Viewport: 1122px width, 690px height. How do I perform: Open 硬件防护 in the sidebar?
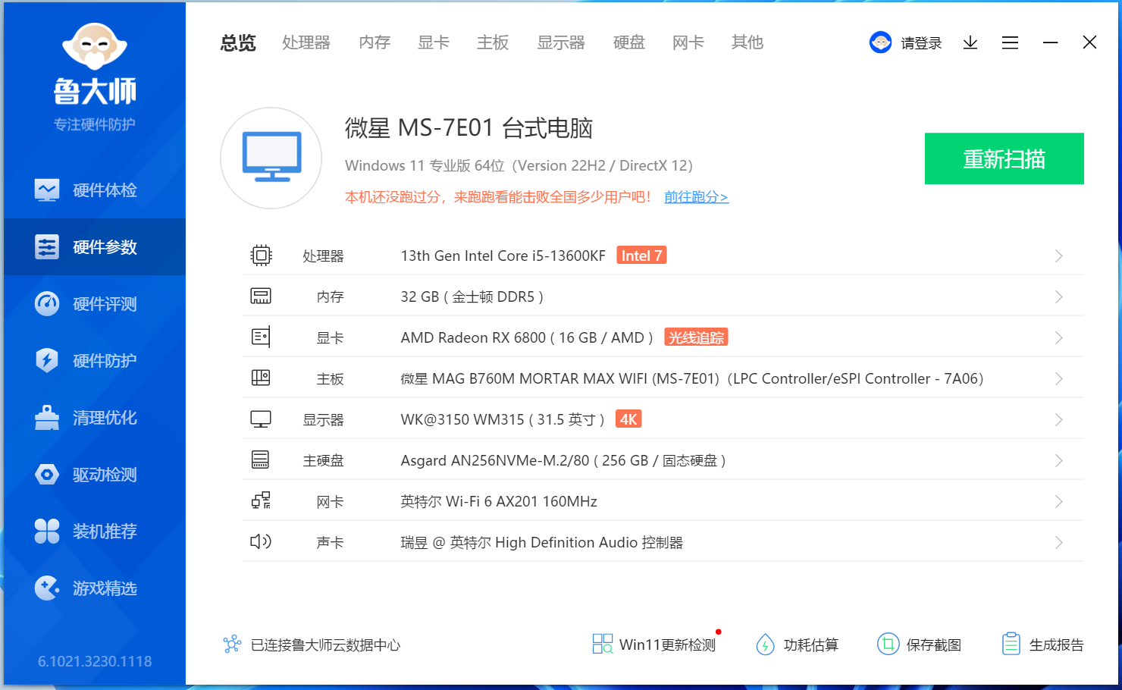tap(95, 360)
